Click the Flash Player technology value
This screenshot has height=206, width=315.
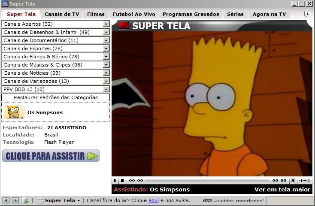[59, 142]
